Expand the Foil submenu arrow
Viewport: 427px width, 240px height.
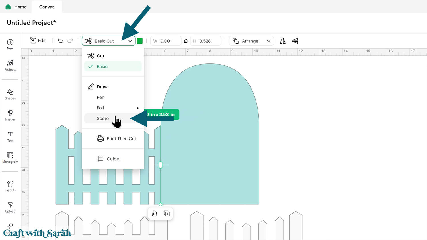click(138, 108)
